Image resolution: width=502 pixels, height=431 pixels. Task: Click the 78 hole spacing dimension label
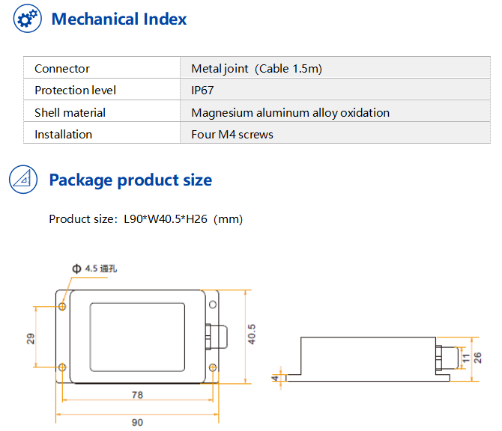pyautogui.click(x=137, y=395)
